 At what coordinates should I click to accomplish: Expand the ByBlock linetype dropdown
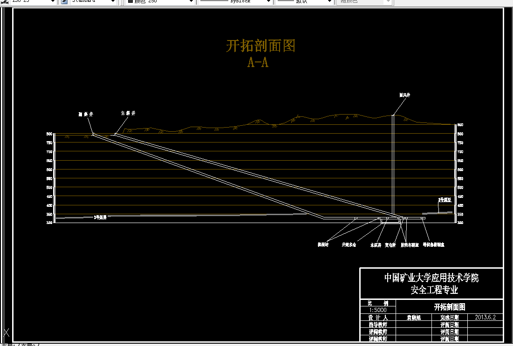tap(268, 2)
